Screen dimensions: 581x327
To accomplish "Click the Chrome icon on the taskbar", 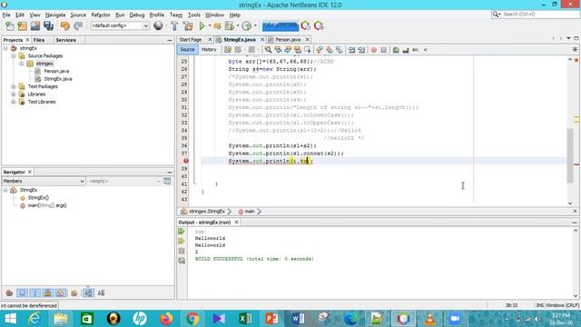I will tap(192, 319).
